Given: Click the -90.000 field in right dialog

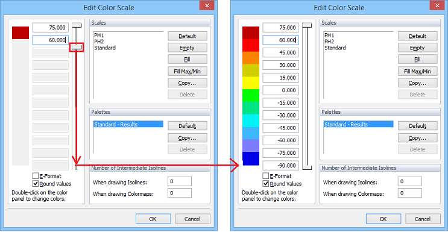Looking at the screenshot, I should point(280,166).
